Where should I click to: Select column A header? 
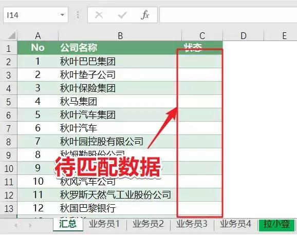tap(38, 35)
